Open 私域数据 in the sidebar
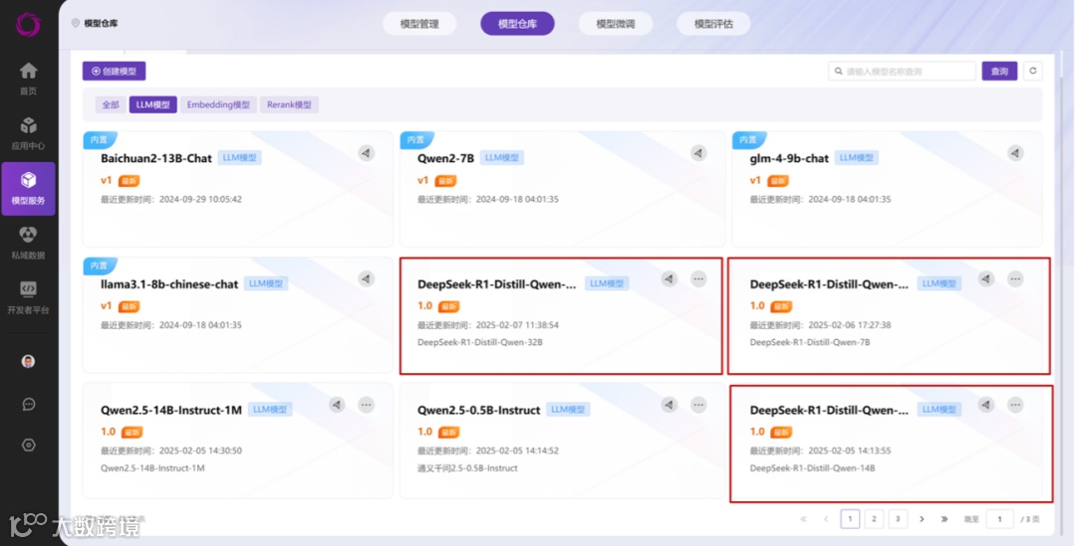This screenshot has height=546, width=1076. pos(28,244)
